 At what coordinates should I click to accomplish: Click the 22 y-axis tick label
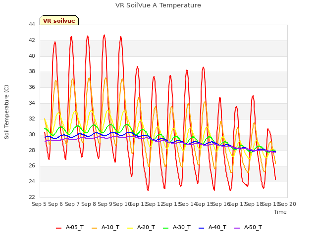[x=32, y=197]
